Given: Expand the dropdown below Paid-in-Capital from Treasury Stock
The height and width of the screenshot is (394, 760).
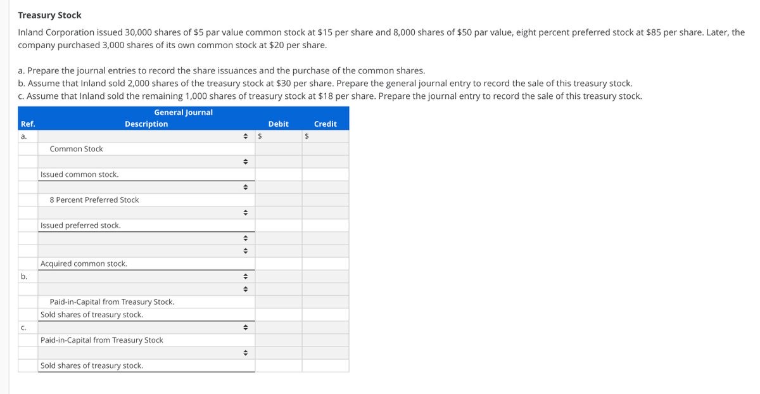Looking at the screenshot, I should point(245,352).
